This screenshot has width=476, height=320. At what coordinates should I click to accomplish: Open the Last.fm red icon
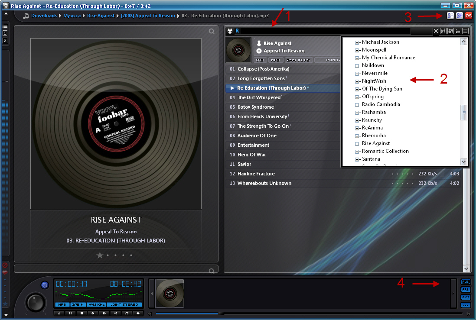(469, 16)
